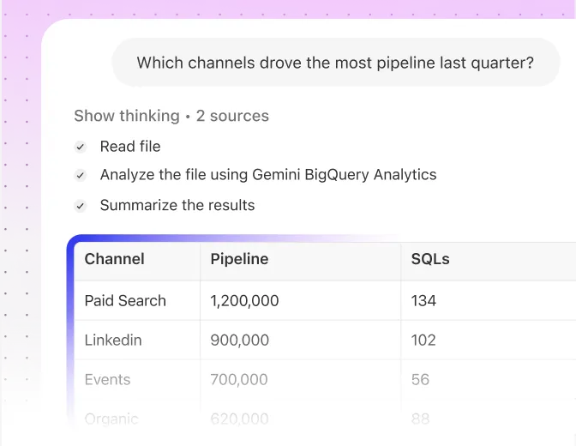Image resolution: width=576 pixels, height=446 pixels.
Task: Click the Pipeline column header
Action: pos(239,259)
